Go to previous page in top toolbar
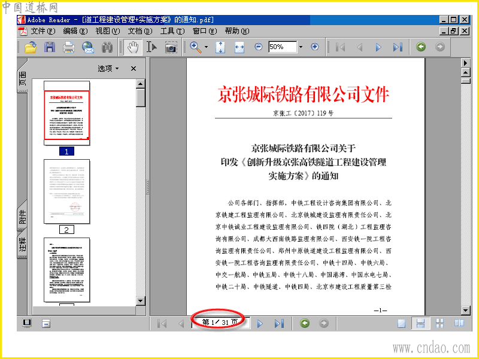Viewport: 479px width, 359px height. [360, 47]
